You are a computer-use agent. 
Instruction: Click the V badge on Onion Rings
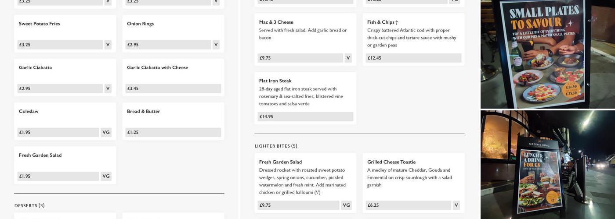pos(216,45)
